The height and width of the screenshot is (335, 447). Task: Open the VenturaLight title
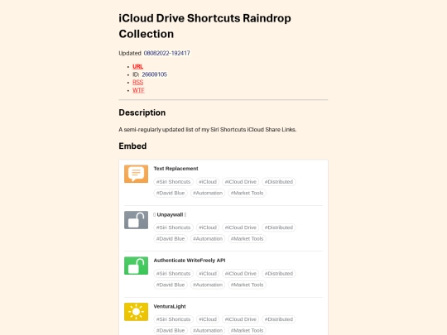170,306
